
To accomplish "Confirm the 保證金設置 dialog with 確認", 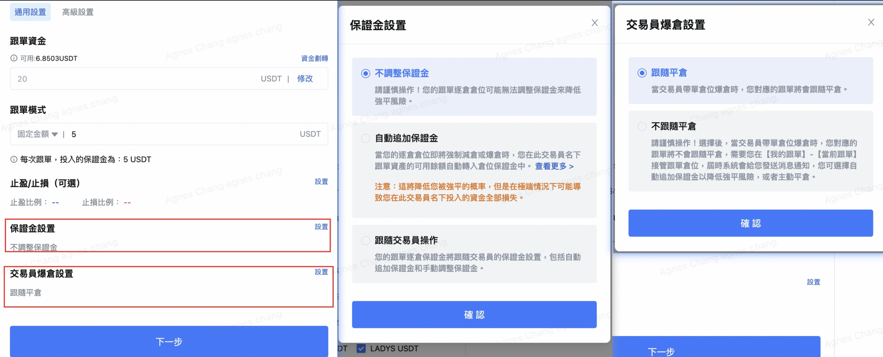I will [x=474, y=315].
